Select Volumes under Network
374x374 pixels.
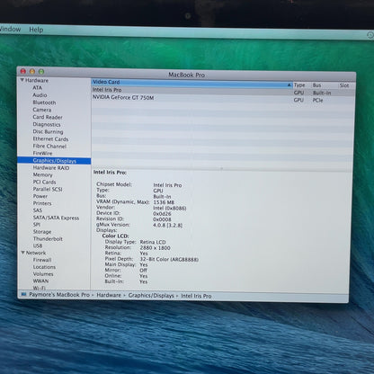pos(43,274)
